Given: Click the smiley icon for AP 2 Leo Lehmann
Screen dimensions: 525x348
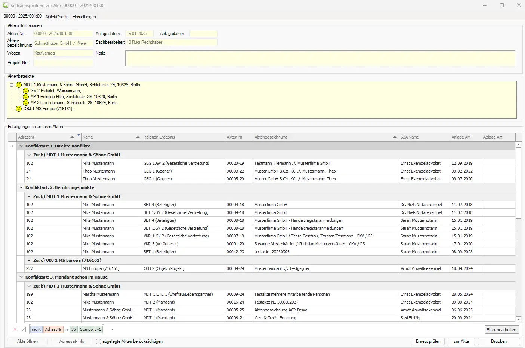Looking at the screenshot, I should [x=25, y=103].
